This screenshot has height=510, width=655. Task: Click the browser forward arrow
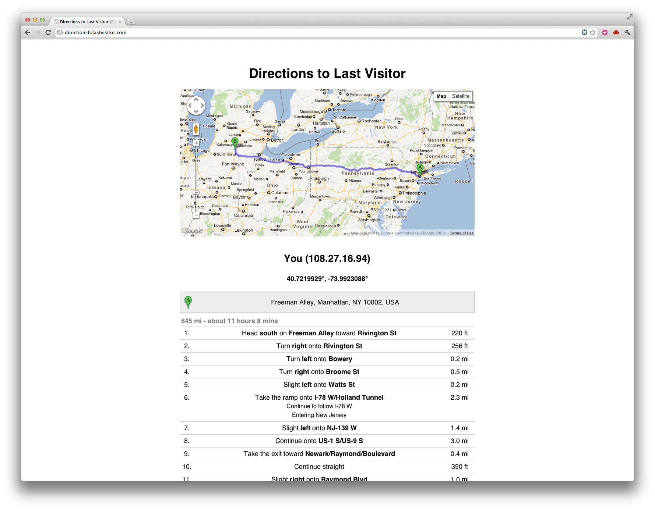click(38, 32)
